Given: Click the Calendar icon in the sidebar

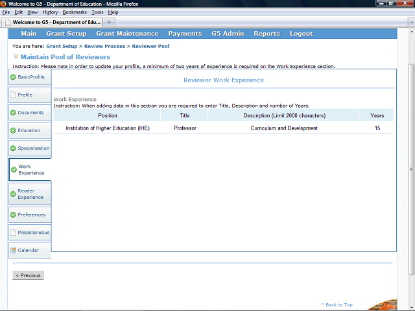Looking at the screenshot, I should tap(13, 250).
